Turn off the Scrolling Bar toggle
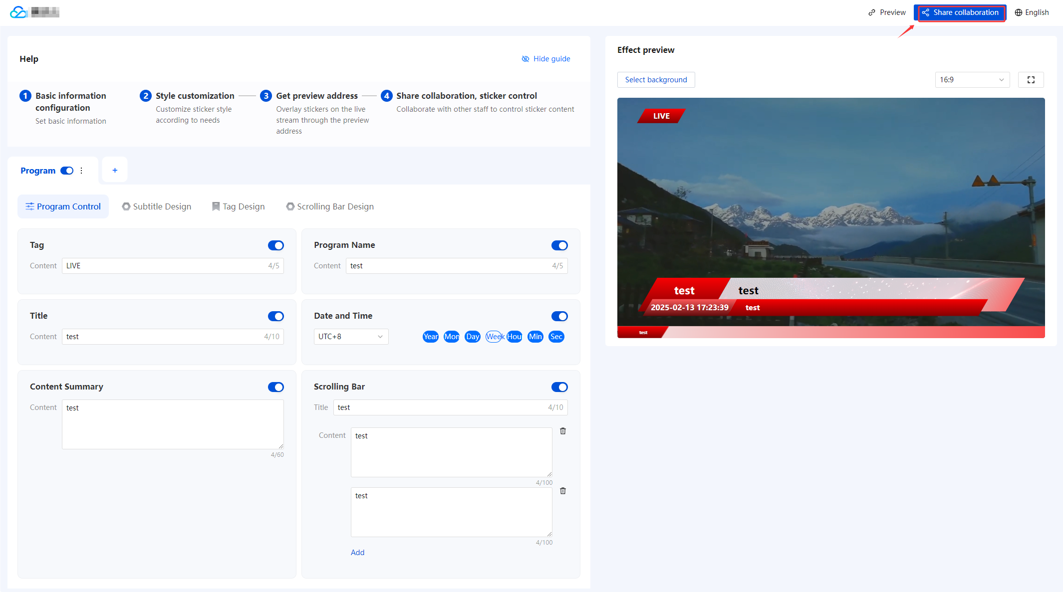Screen dimensions: 1063x592 [559, 387]
